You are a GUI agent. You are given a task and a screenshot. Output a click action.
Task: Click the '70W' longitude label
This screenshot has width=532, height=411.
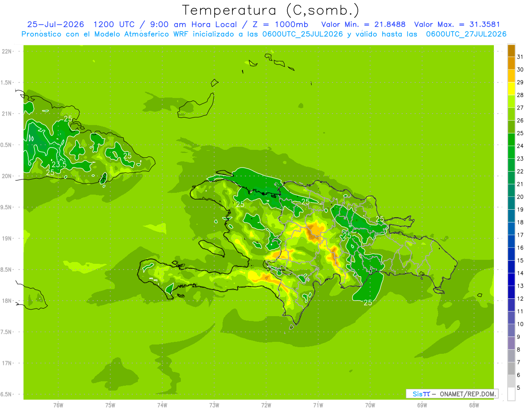tap(370, 406)
